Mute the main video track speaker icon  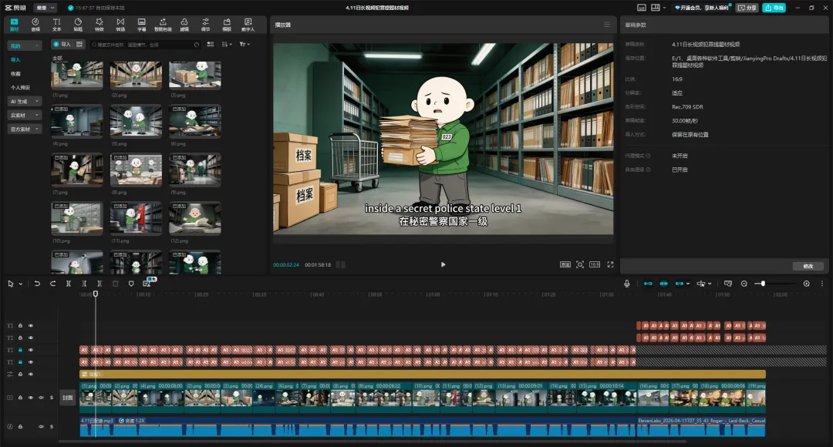coord(42,398)
